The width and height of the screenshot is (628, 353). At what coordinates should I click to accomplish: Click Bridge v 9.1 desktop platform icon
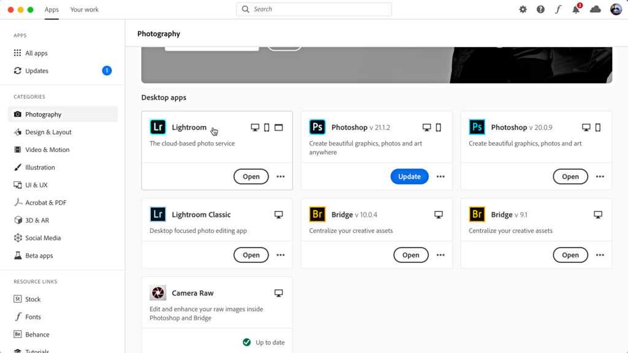pos(598,214)
